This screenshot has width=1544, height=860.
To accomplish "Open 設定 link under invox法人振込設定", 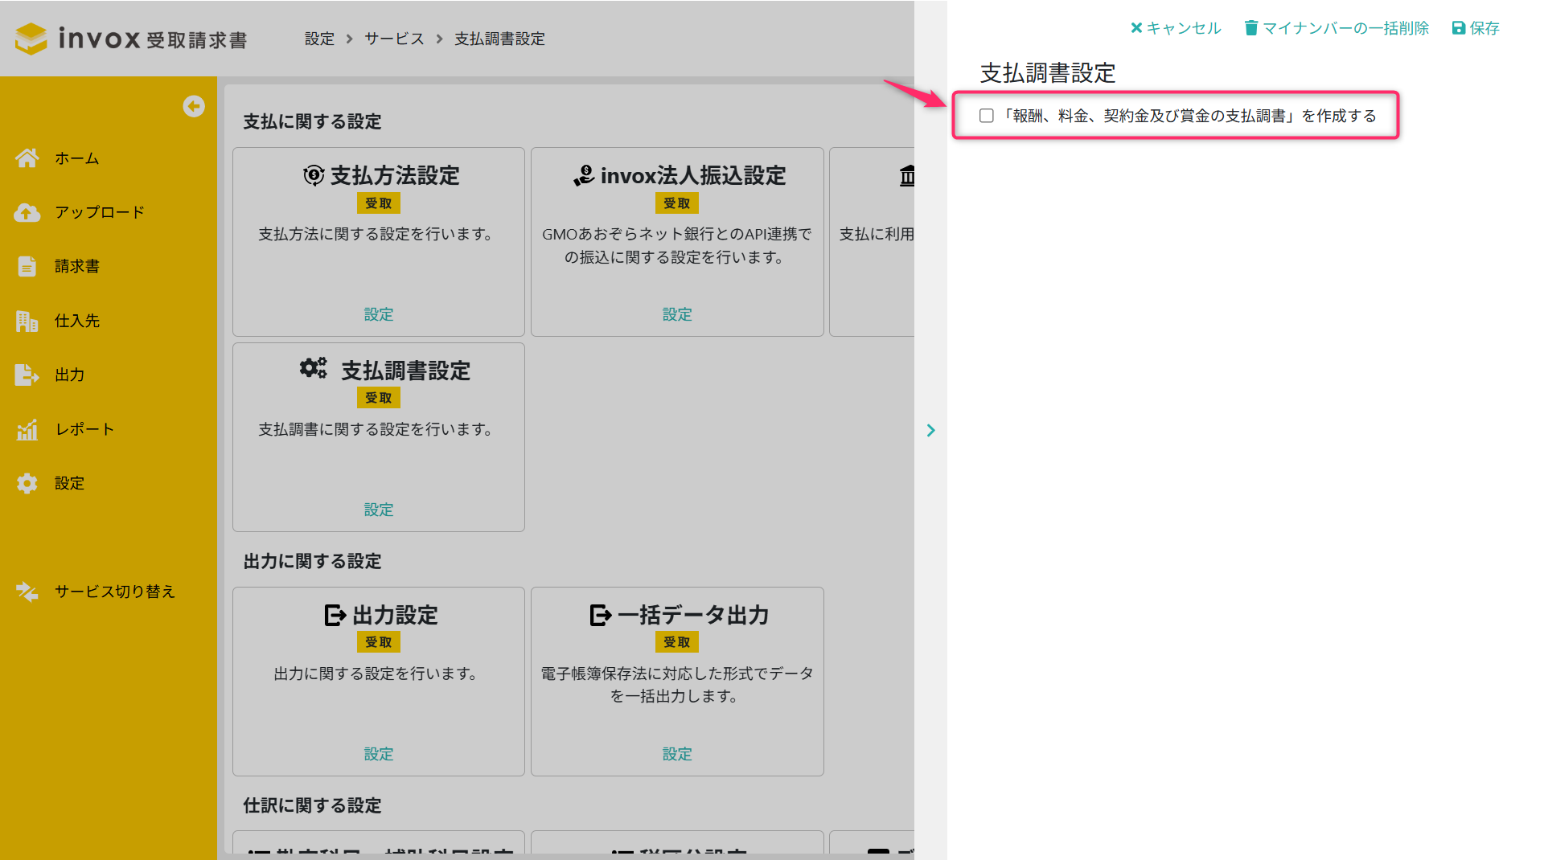I will (x=677, y=314).
